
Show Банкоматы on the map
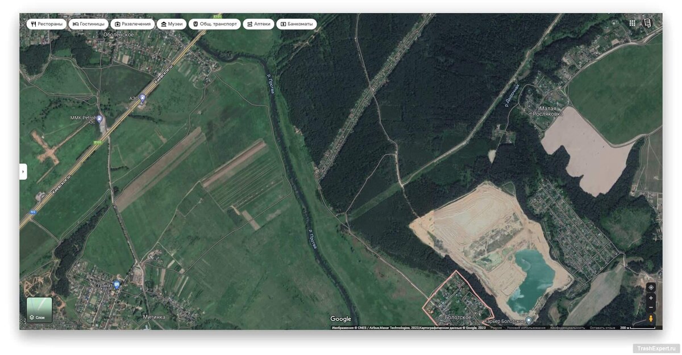coord(297,24)
